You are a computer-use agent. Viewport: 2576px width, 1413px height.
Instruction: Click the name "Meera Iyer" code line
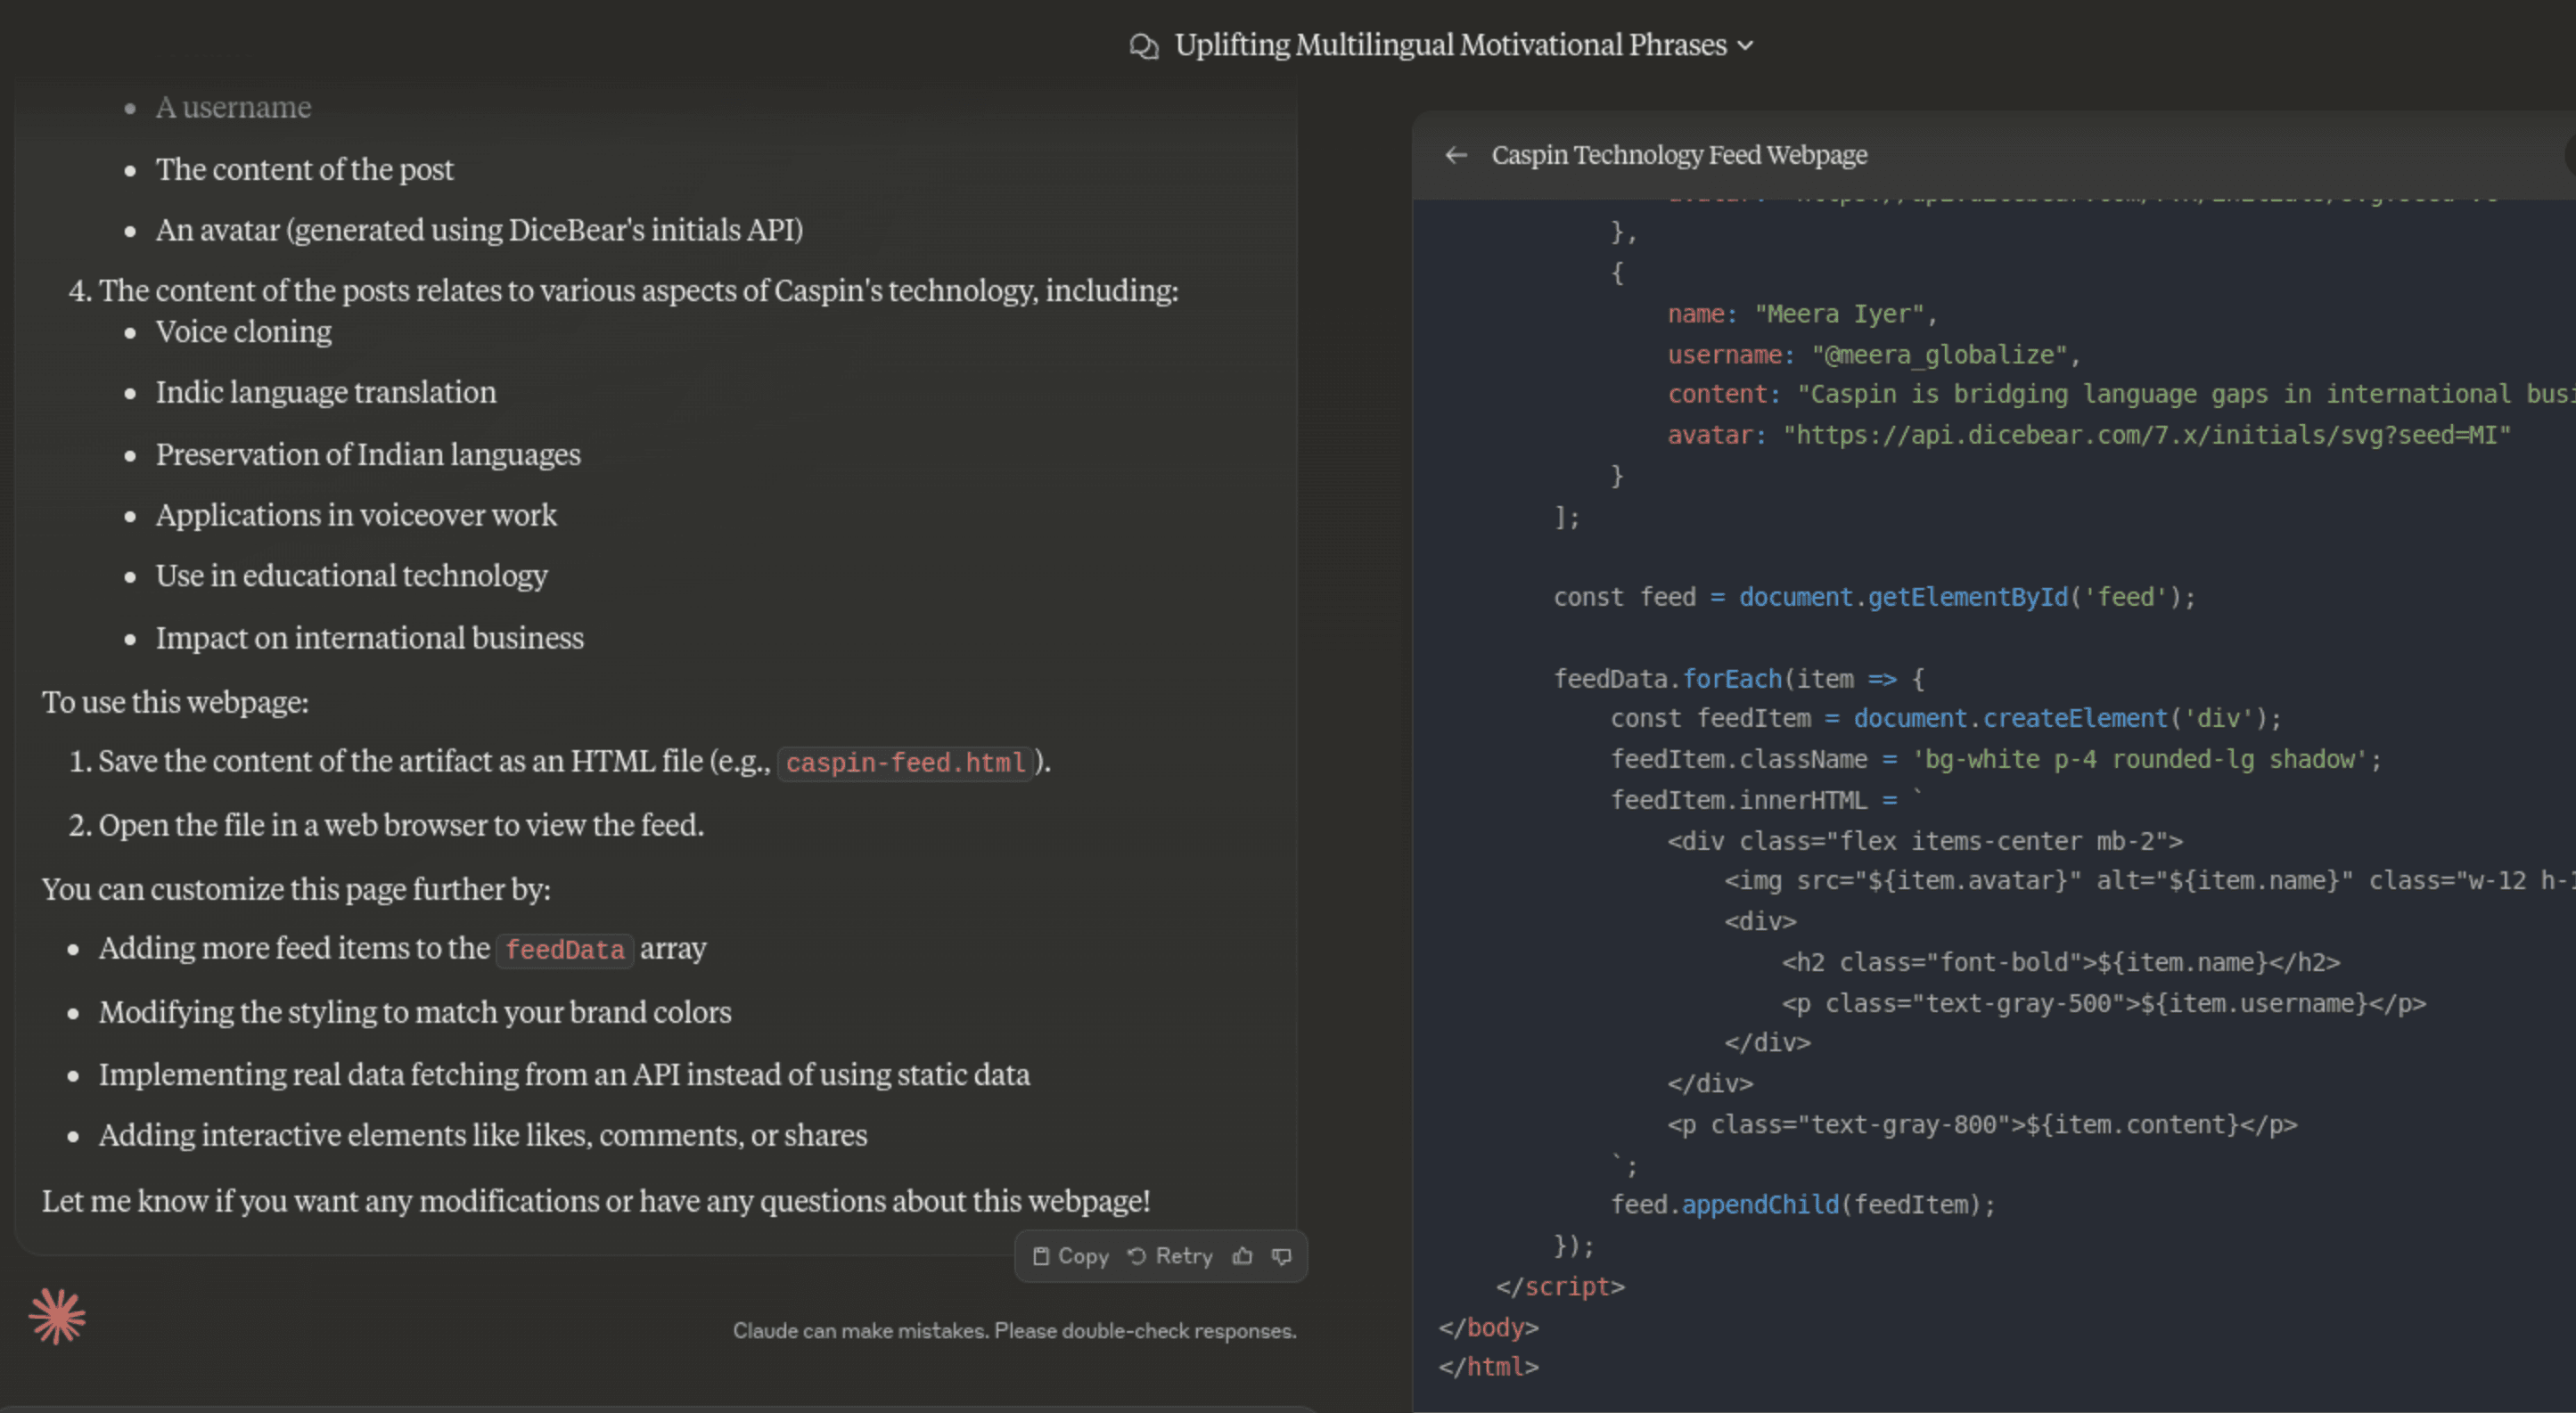(x=1802, y=314)
